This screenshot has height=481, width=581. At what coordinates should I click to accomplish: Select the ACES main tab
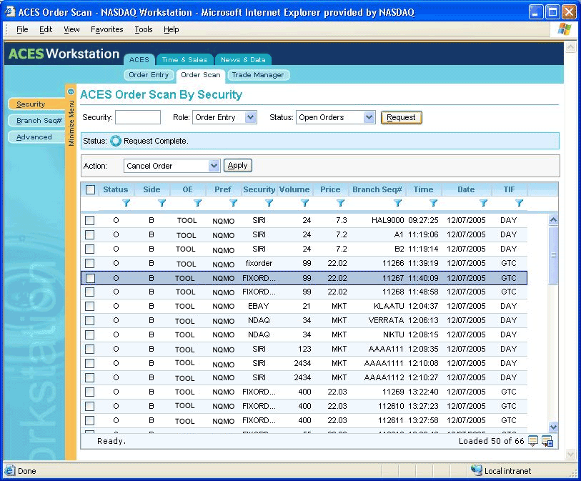click(139, 59)
